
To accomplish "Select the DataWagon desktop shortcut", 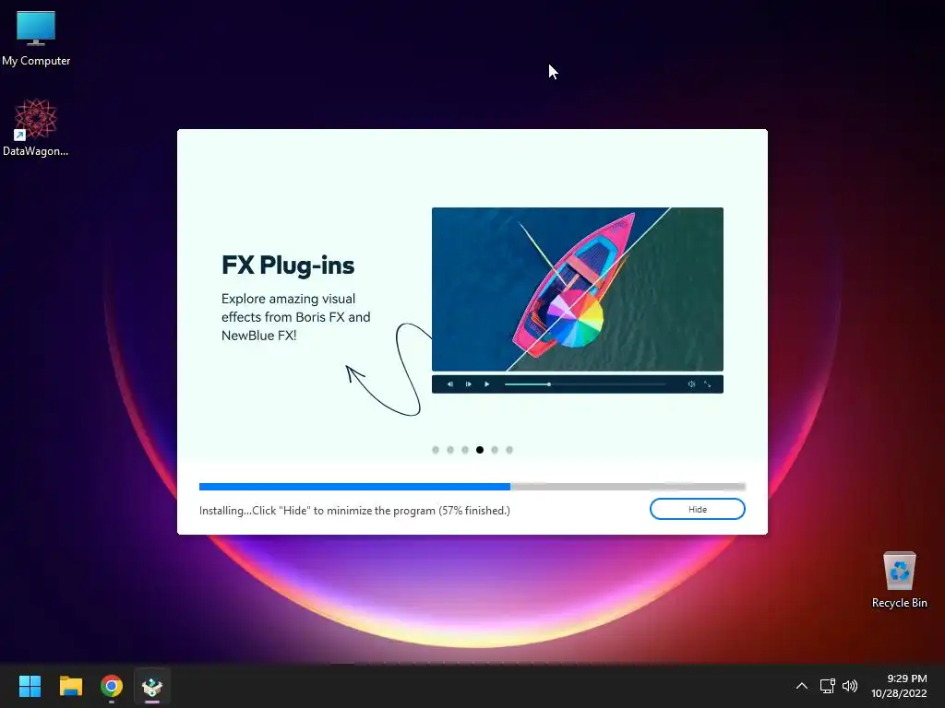I will [36, 127].
